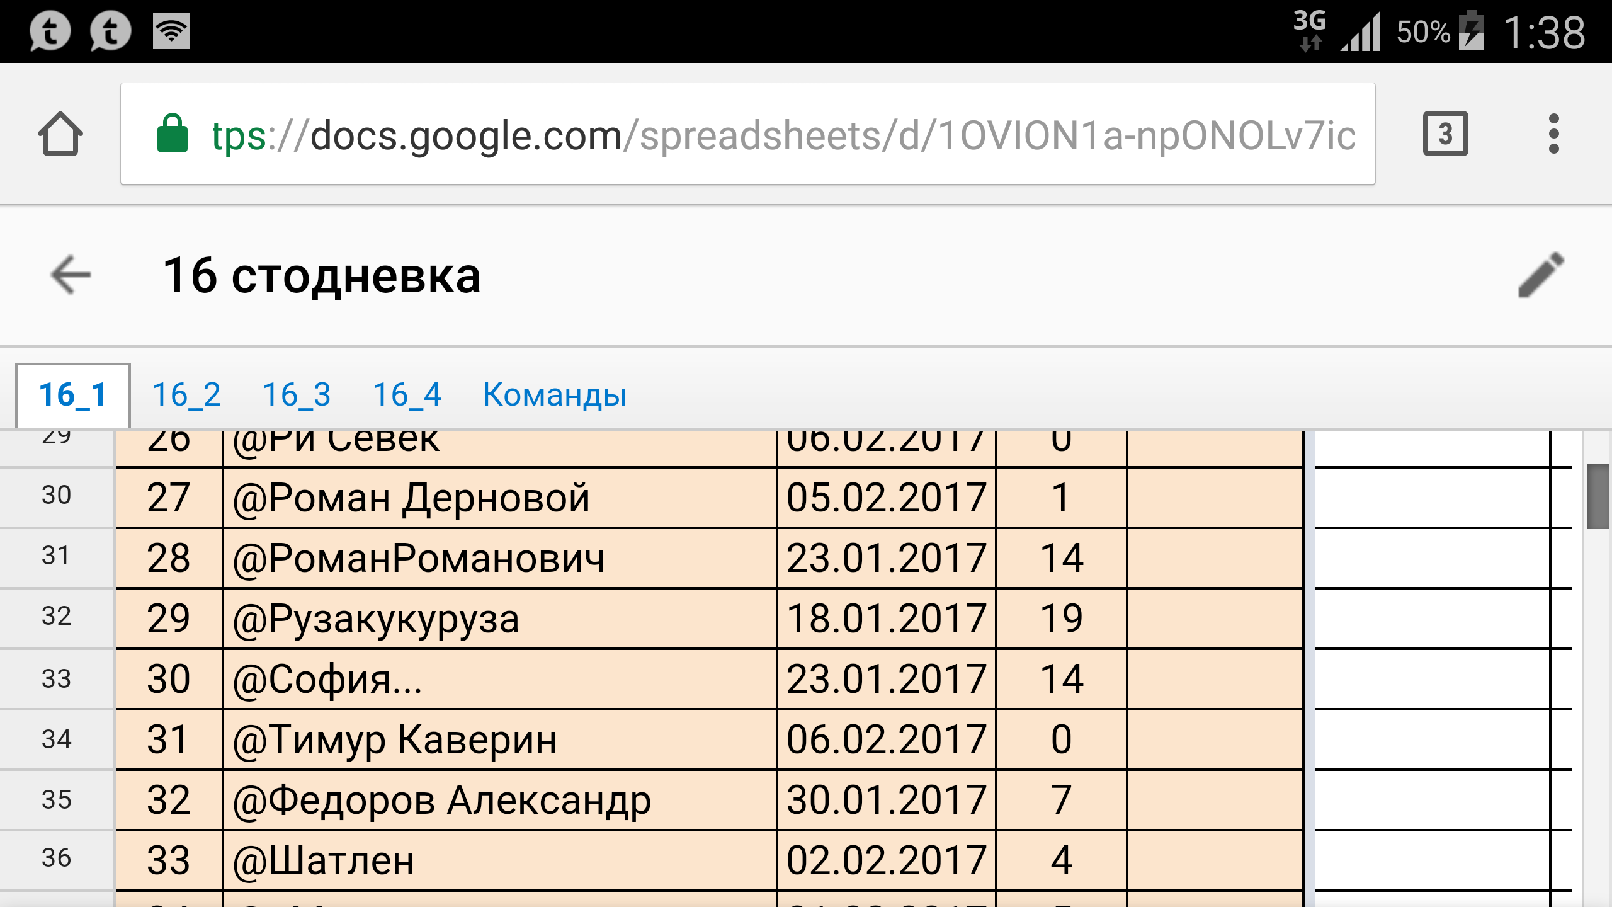Screen dimensions: 1612x907
Task: Tap the battery indicator in status bar
Action: click(x=1472, y=31)
